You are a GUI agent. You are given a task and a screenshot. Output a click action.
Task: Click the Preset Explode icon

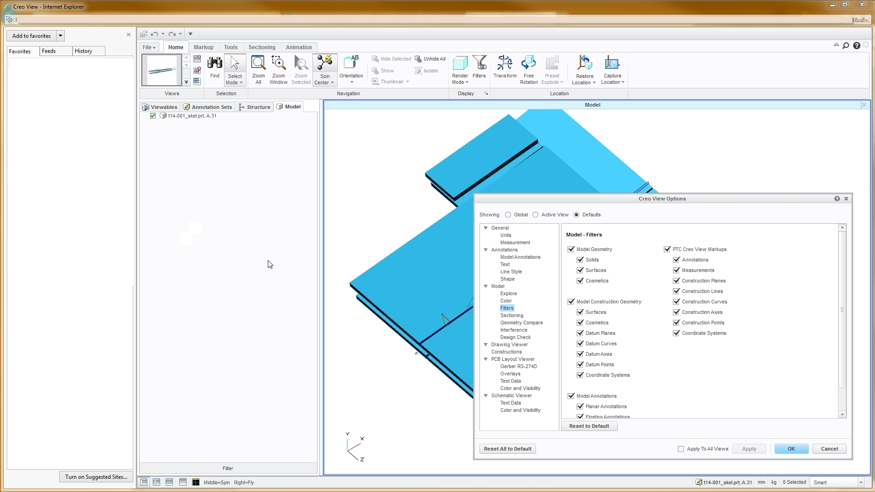click(552, 68)
